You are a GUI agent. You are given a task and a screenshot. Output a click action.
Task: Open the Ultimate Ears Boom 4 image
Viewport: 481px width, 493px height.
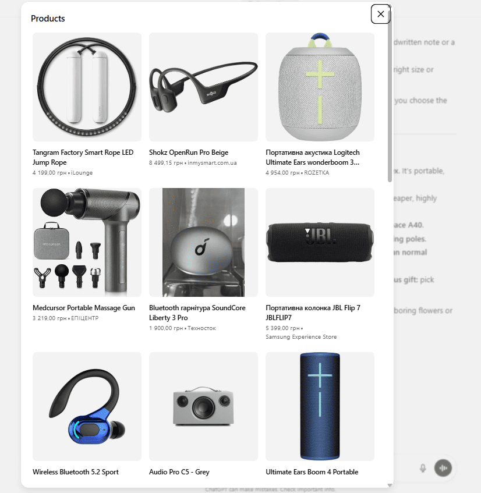[320, 406]
